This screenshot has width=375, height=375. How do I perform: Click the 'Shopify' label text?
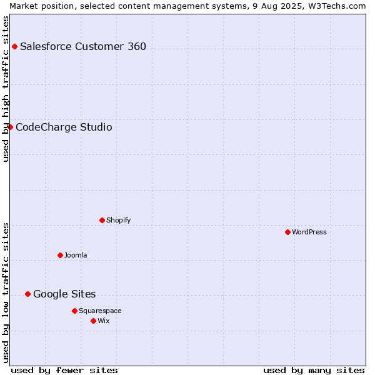(118, 220)
